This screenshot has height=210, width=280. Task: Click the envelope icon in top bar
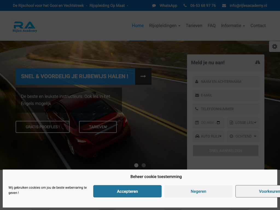pyautogui.click(x=224, y=6)
